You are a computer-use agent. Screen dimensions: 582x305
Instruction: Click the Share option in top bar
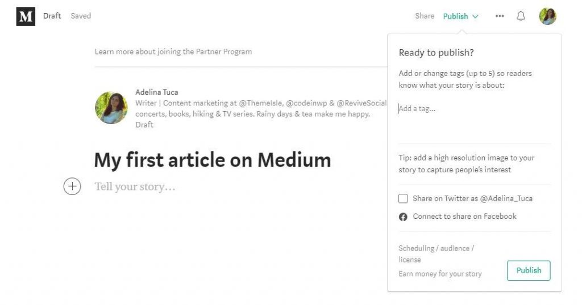(424, 16)
